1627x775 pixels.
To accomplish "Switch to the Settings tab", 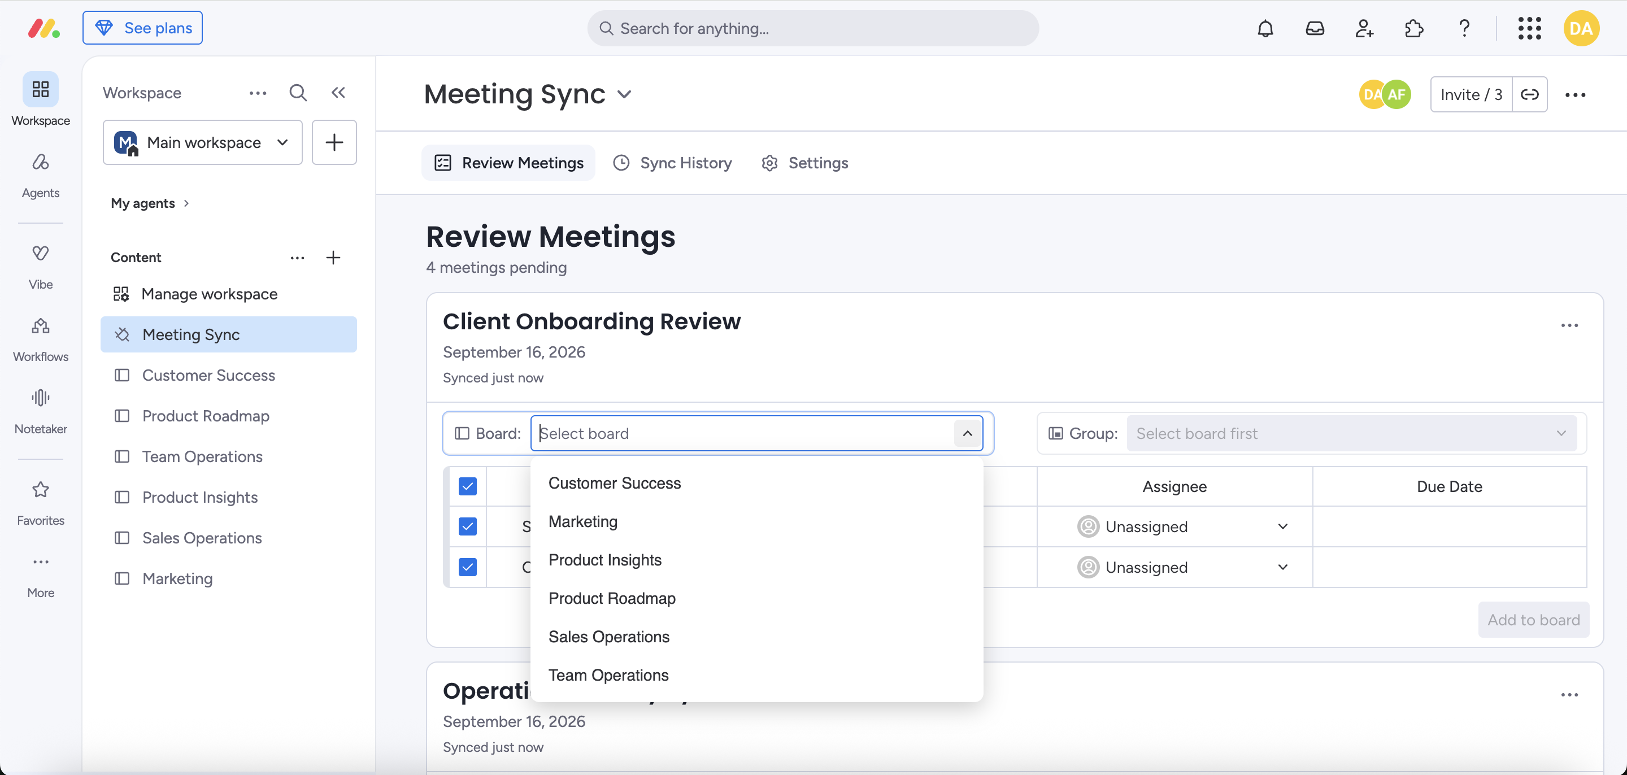I will 805,163.
